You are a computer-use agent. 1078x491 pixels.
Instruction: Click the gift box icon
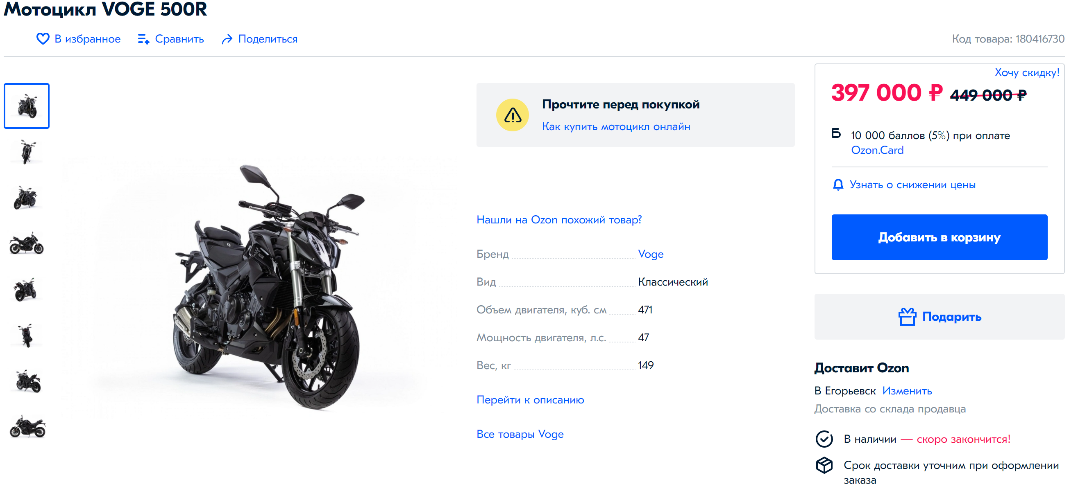[907, 317]
